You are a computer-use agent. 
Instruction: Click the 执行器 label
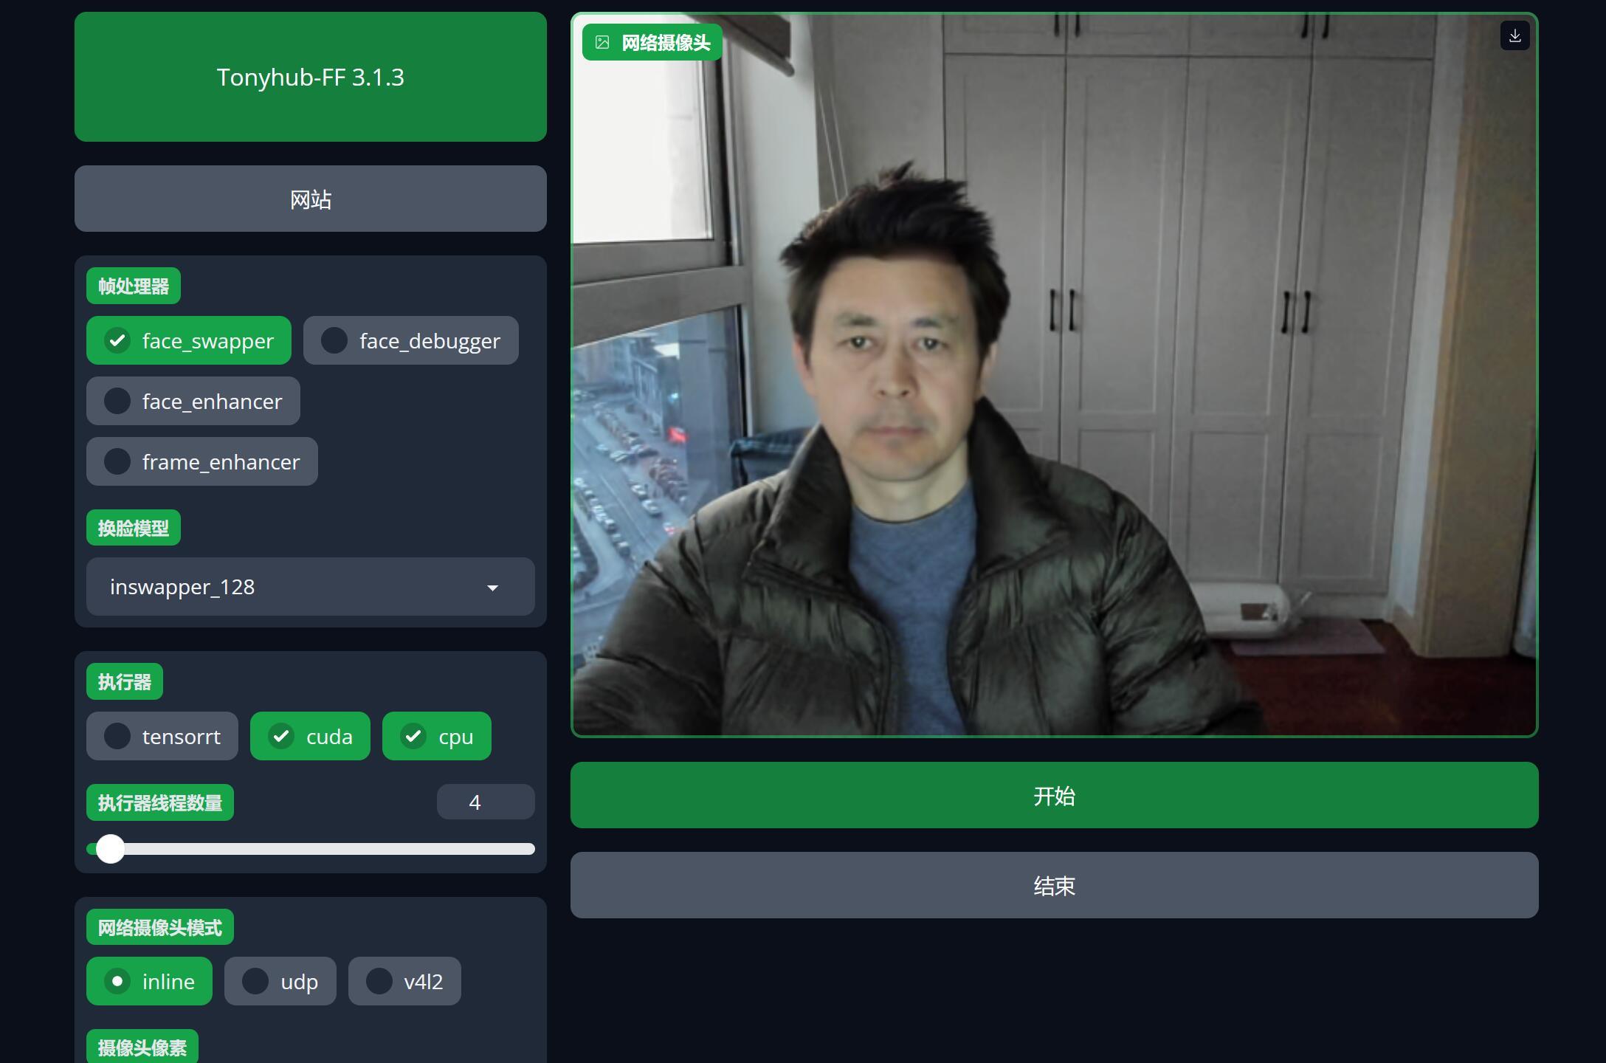point(125,681)
